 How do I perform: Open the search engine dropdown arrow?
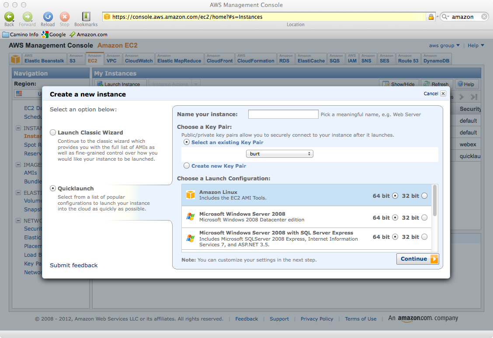click(448, 17)
